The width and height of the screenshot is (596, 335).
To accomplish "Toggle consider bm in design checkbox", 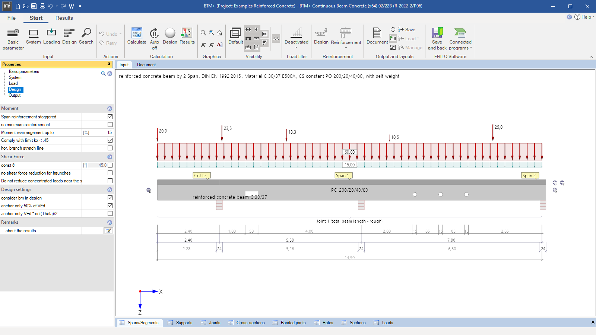I will (x=110, y=198).
